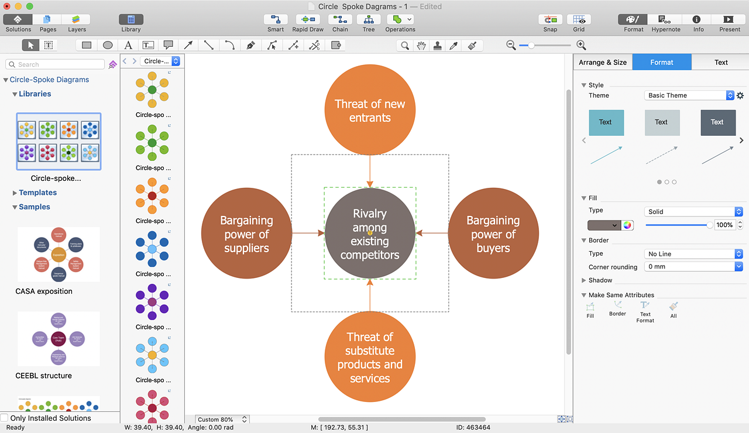Select the arc curve tool
The width and height of the screenshot is (749, 433).
click(229, 45)
